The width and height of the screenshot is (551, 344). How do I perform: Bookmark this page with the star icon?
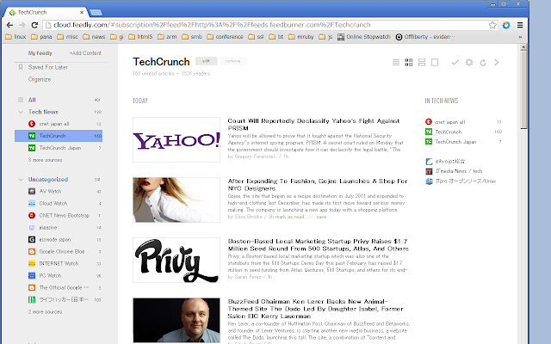[492, 25]
